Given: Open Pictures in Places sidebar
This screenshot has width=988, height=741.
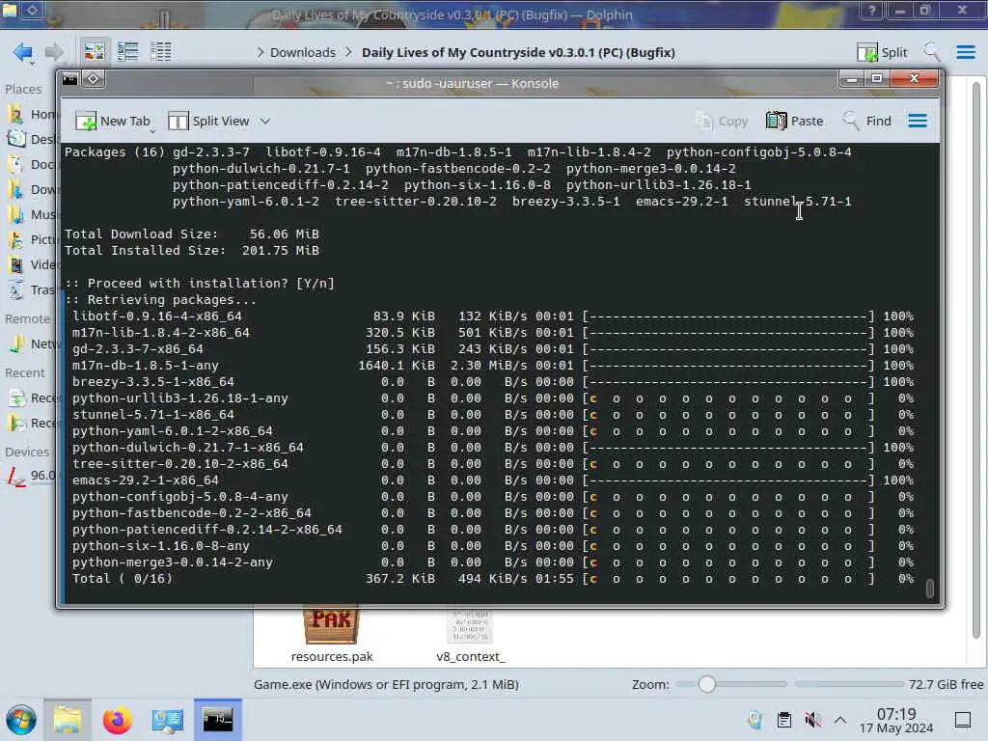Looking at the screenshot, I should click(32, 240).
